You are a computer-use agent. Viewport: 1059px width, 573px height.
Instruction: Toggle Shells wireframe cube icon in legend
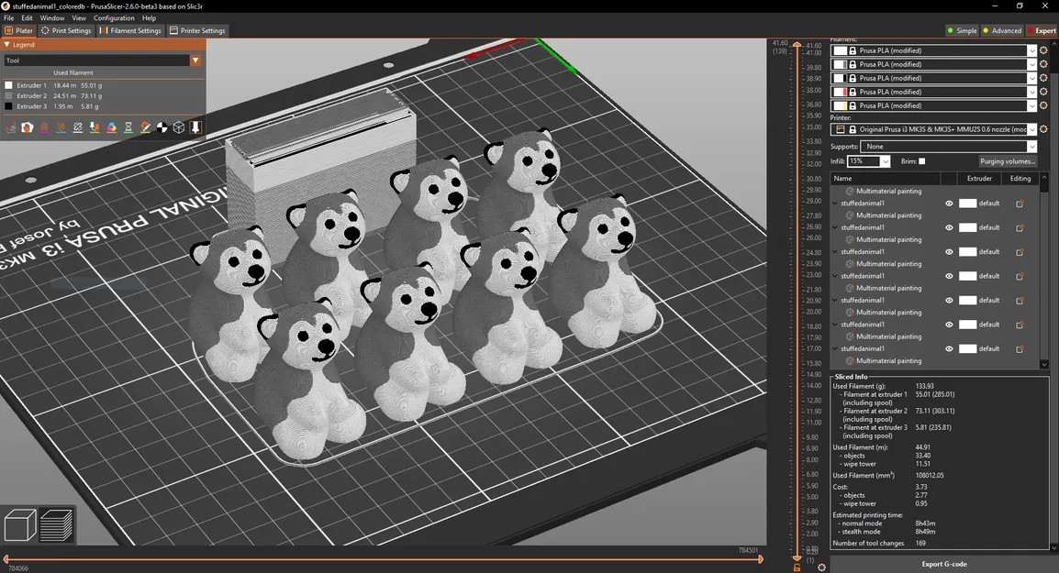[x=179, y=127]
